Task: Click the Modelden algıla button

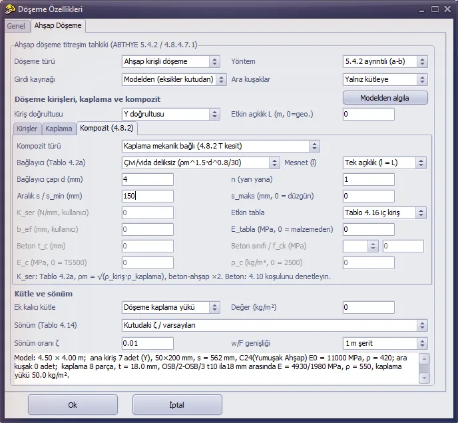Action: pyautogui.click(x=385, y=98)
